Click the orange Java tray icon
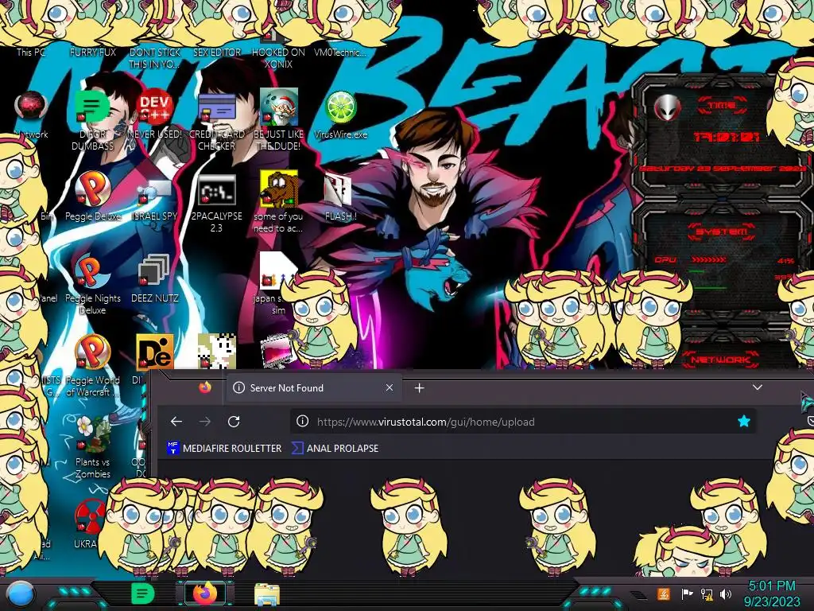The height and width of the screenshot is (611, 814). (664, 593)
